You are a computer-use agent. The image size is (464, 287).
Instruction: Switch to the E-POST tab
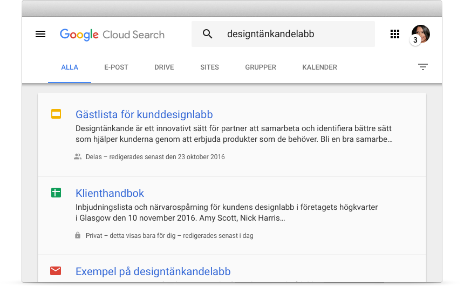pos(116,67)
